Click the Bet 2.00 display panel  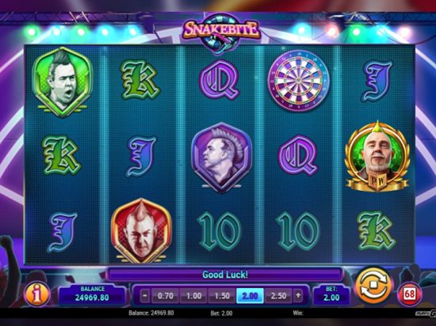[331, 294]
